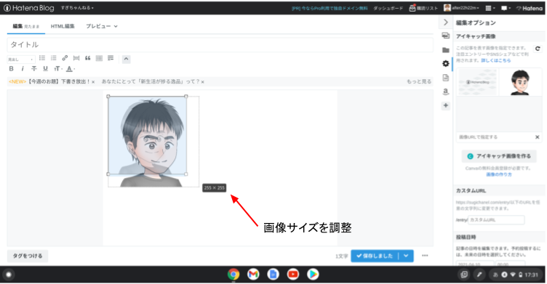This screenshot has height=284, width=547.
Task: Click the タグをつける button
Action: [x=28, y=256]
